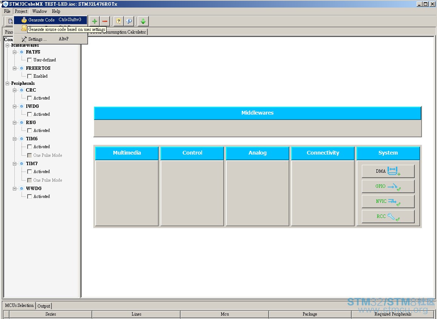The image size is (437, 319).
Task: Collapse the TIM7 tree node
Action: tap(14, 164)
